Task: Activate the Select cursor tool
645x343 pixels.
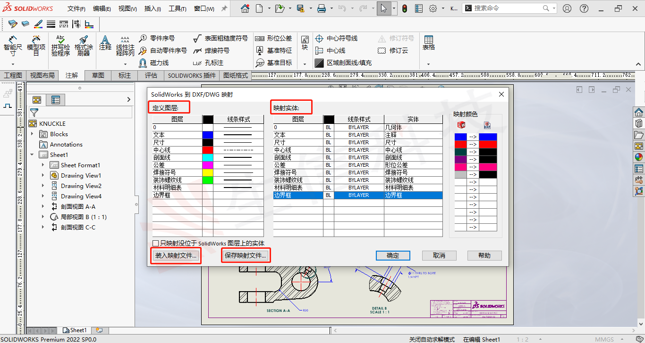Action: (384, 8)
